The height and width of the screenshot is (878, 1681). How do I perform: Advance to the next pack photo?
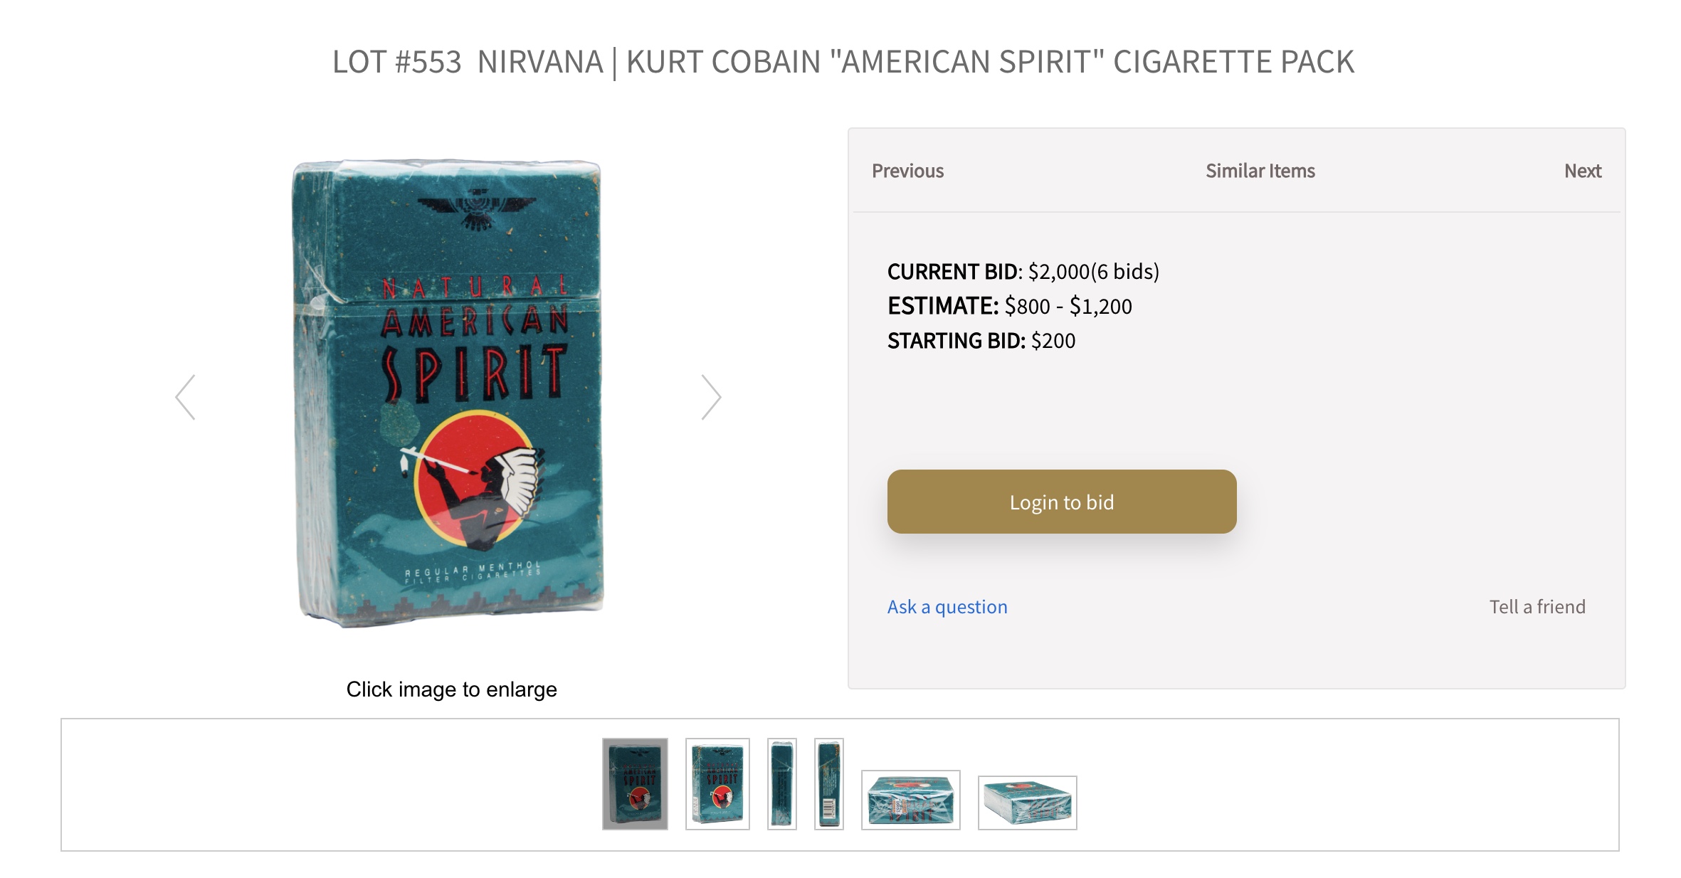(x=711, y=397)
